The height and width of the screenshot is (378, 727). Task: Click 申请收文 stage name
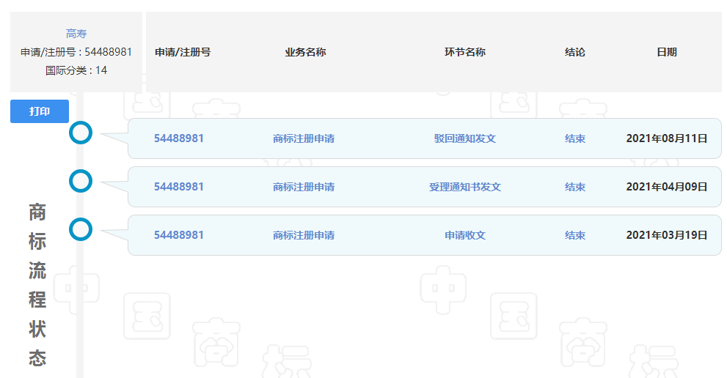click(x=464, y=235)
